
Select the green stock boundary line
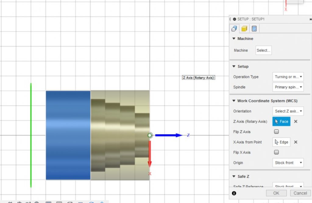click(x=31, y=135)
